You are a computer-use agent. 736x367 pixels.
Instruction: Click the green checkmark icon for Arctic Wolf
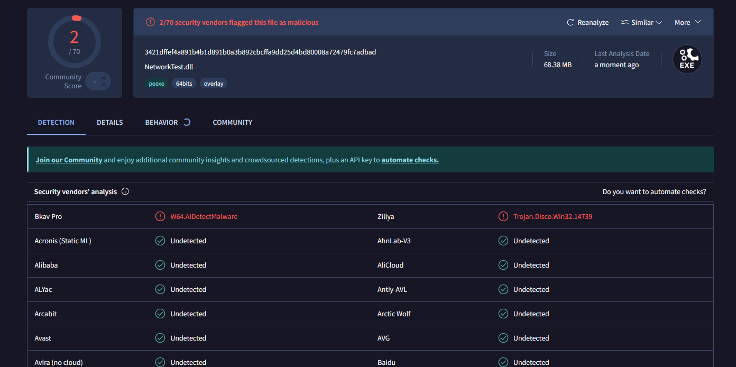(503, 314)
